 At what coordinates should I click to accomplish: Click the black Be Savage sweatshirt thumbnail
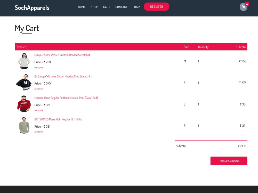[24, 82]
